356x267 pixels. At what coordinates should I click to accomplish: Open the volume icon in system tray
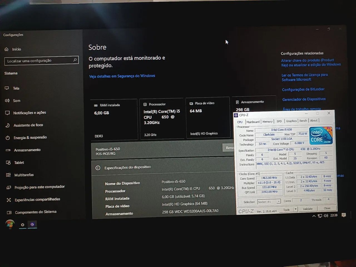(x=326, y=216)
